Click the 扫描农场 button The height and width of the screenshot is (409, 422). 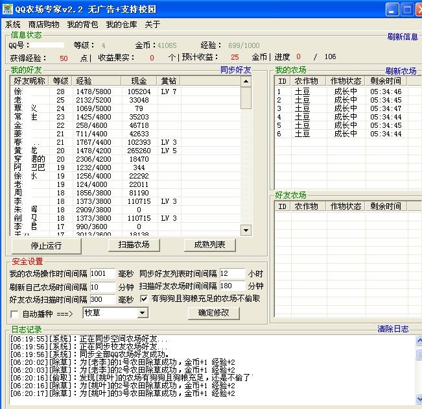[x=134, y=245]
